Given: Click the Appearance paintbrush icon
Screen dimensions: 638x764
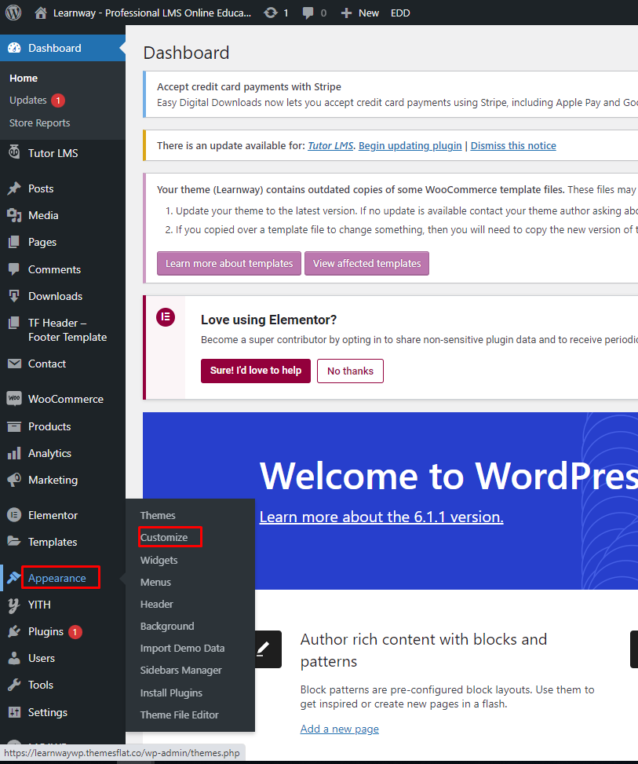Looking at the screenshot, I should click(x=13, y=577).
